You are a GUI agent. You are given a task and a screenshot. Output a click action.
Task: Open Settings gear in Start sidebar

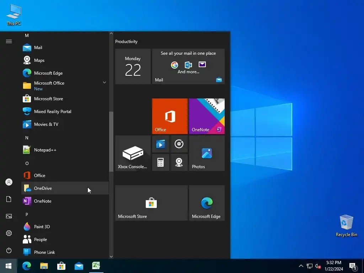tap(9, 233)
